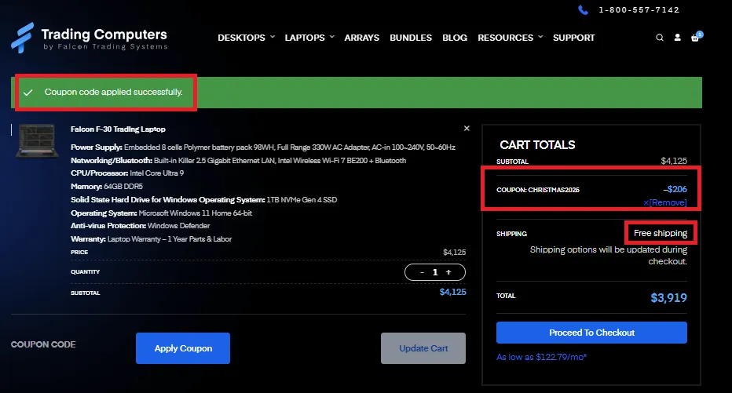Click the Falcon F-30 laptop thumbnail
This screenshot has width=732, height=393.
click(37, 141)
